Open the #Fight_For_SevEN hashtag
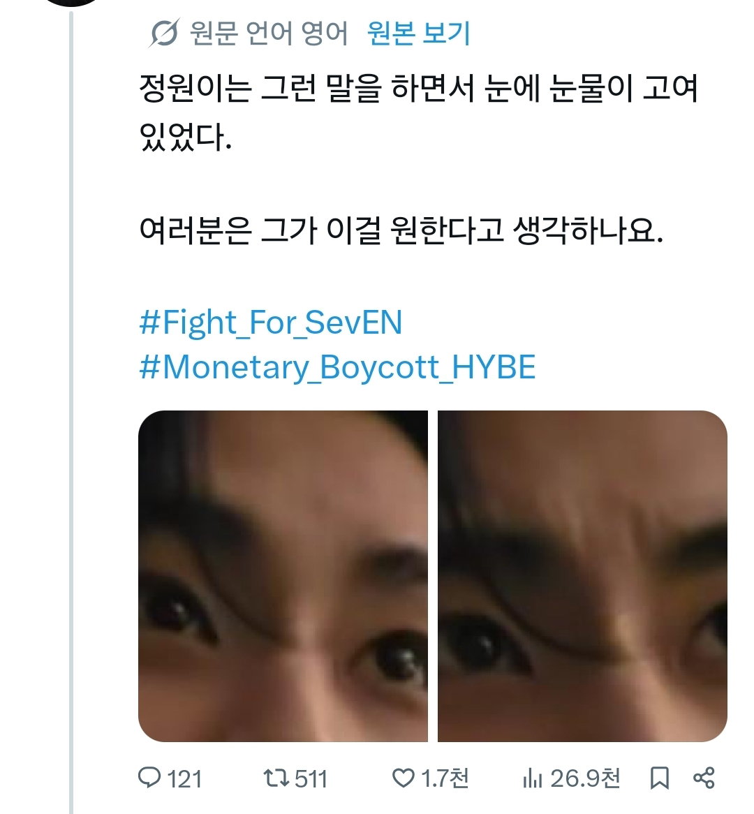This screenshot has width=754, height=814. tap(271, 323)
